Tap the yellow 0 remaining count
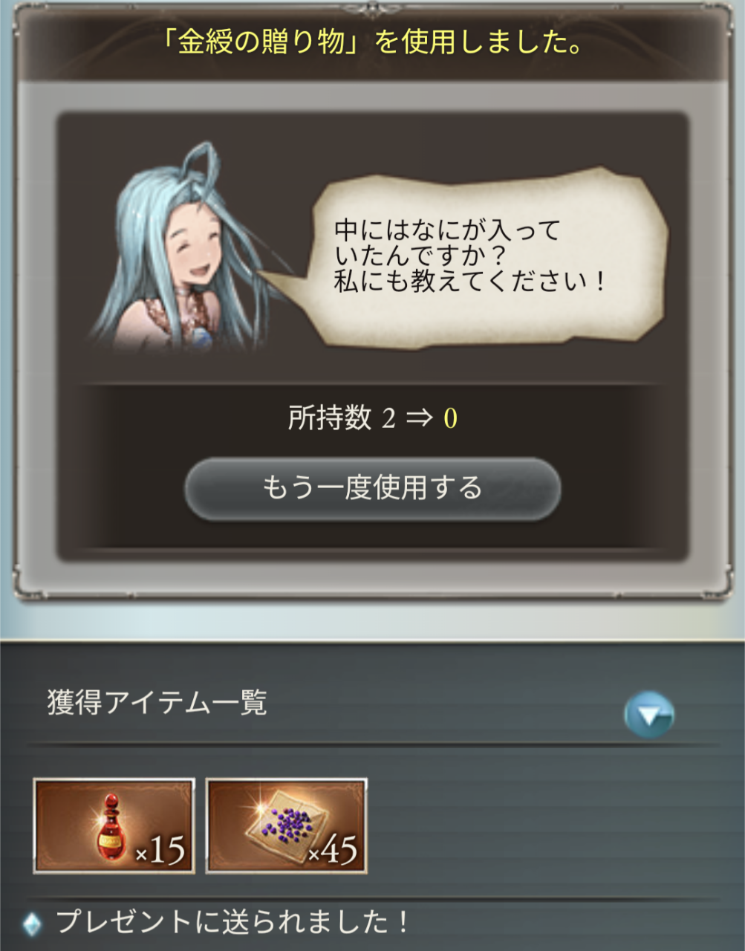The height and width of the screenshot is (951, 745). (450, 419)
